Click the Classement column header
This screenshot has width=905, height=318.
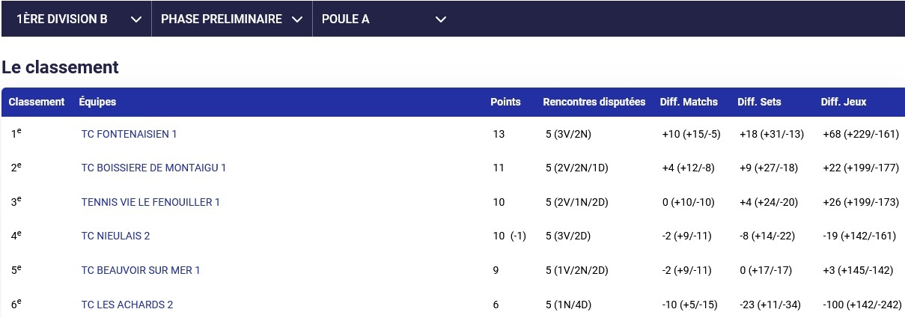point(37,102)
